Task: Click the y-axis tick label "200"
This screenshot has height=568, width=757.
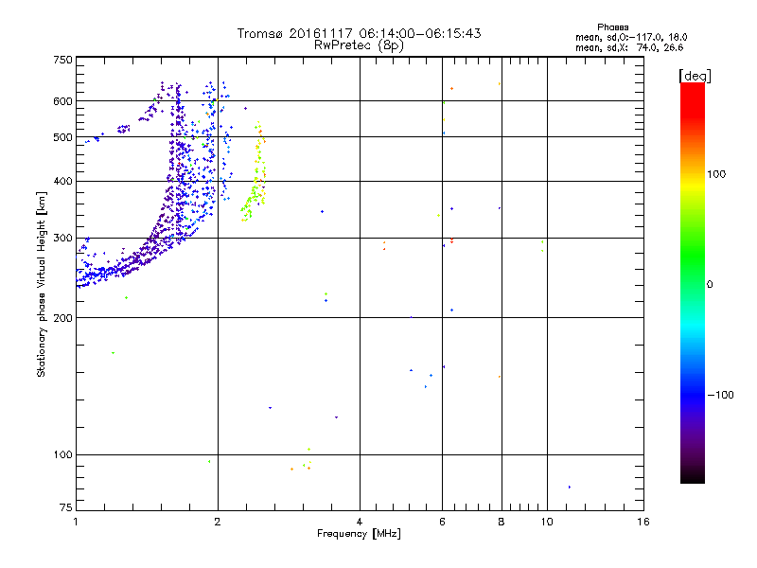Action: (62, 318)
